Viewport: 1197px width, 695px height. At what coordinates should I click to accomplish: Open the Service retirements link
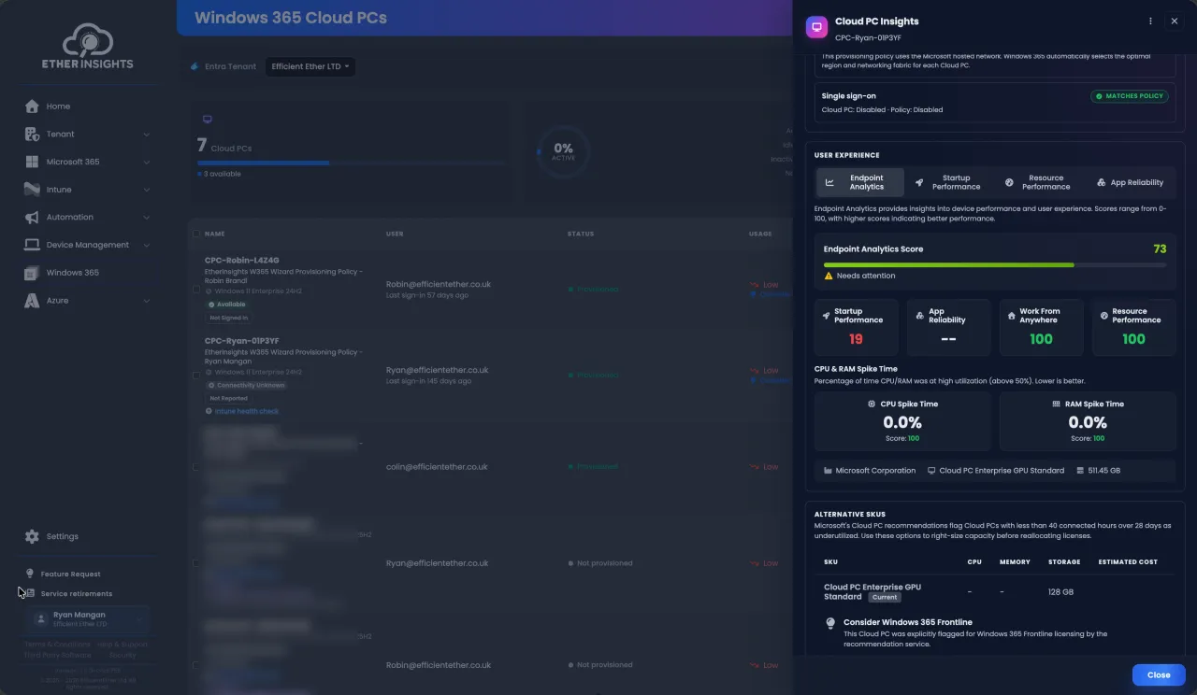[76, 593]
